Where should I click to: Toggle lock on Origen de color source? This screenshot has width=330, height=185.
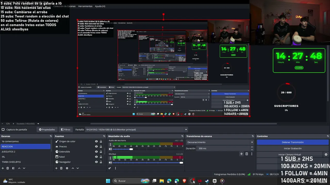pos(101,141)
